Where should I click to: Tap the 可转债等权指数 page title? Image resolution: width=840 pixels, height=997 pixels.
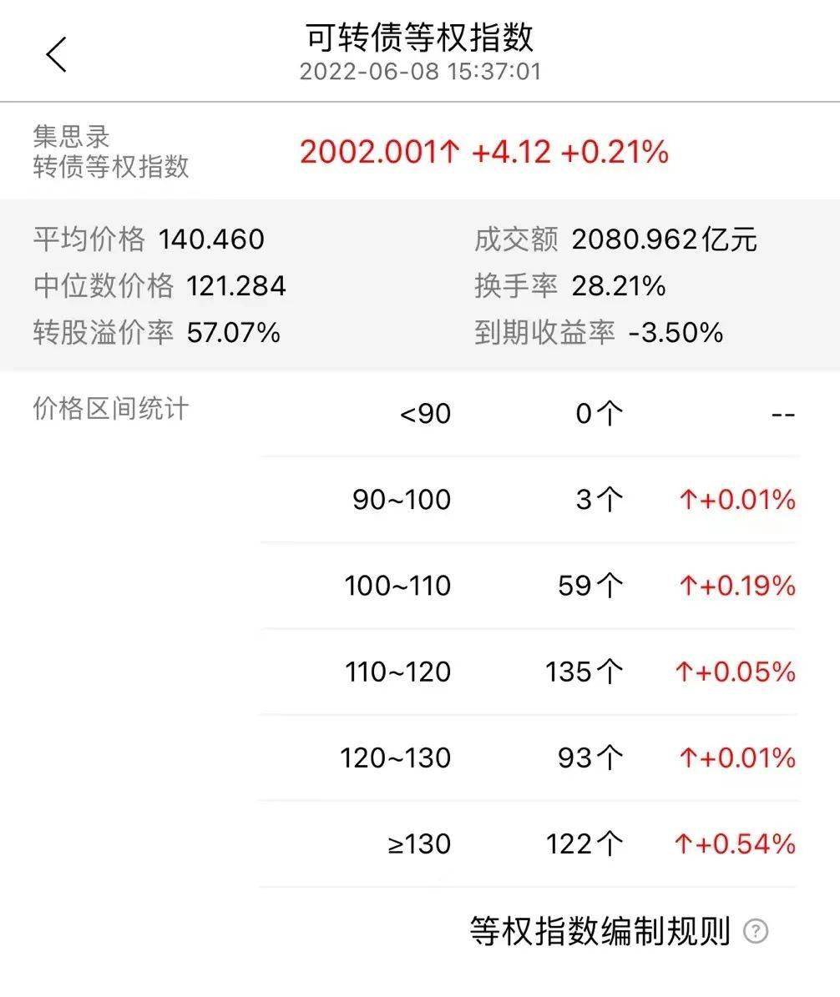tap(419, 38)
